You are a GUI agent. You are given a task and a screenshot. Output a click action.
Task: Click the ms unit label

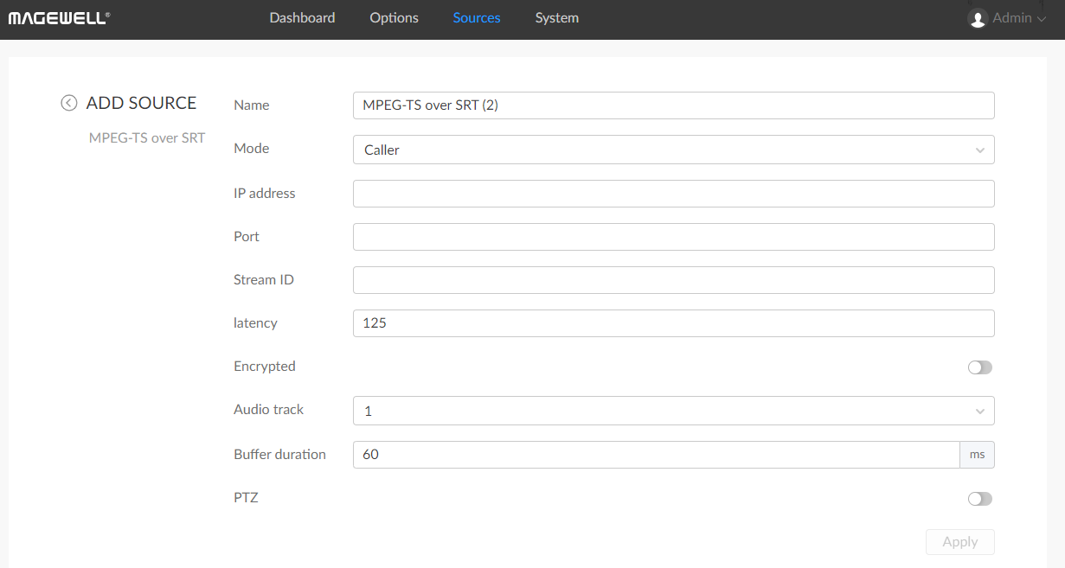977,455
